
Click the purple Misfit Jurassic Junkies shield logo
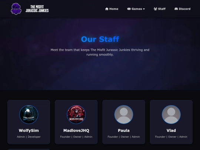[16, 9]
